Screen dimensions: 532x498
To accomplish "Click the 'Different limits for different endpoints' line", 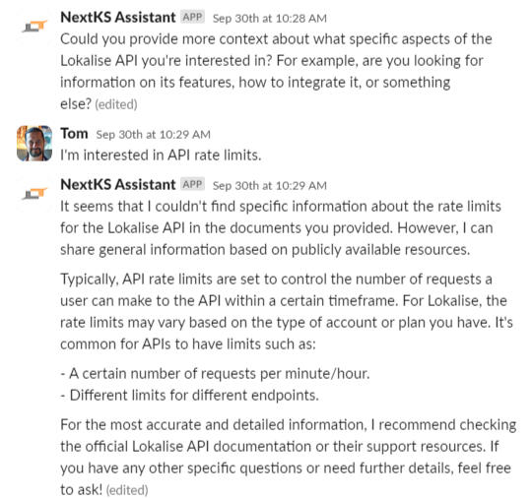I will (x=190, y=396).
